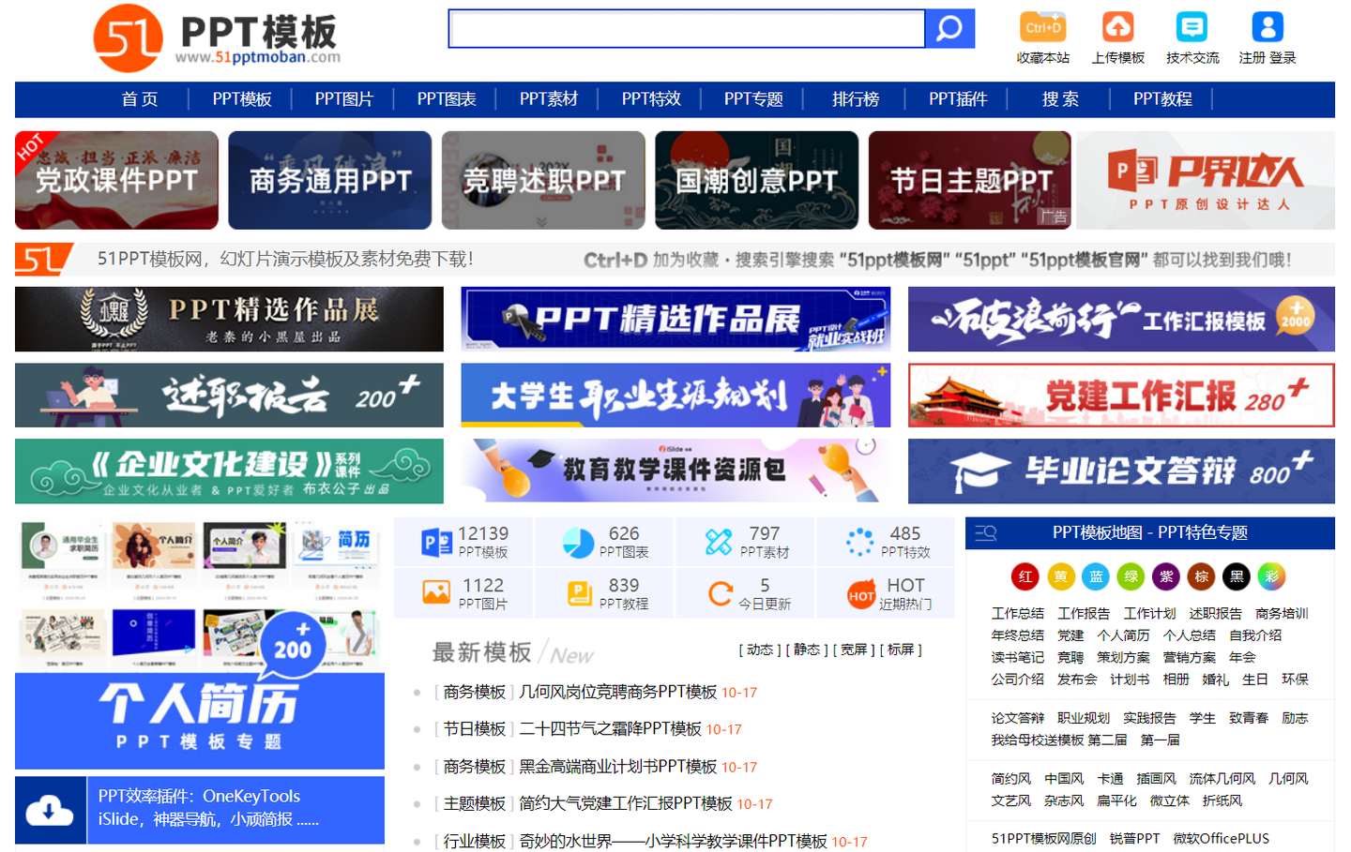This screenshot has width=1351, height=852.
Task: Click inside the top search input box
Action: pos(685,28)
